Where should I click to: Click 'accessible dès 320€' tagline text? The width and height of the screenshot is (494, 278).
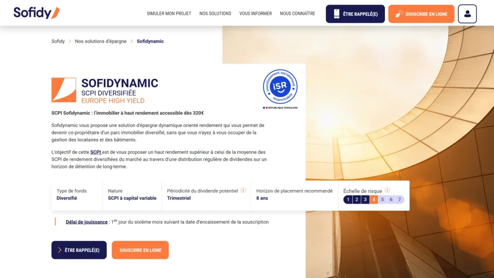tap(182, 113)
